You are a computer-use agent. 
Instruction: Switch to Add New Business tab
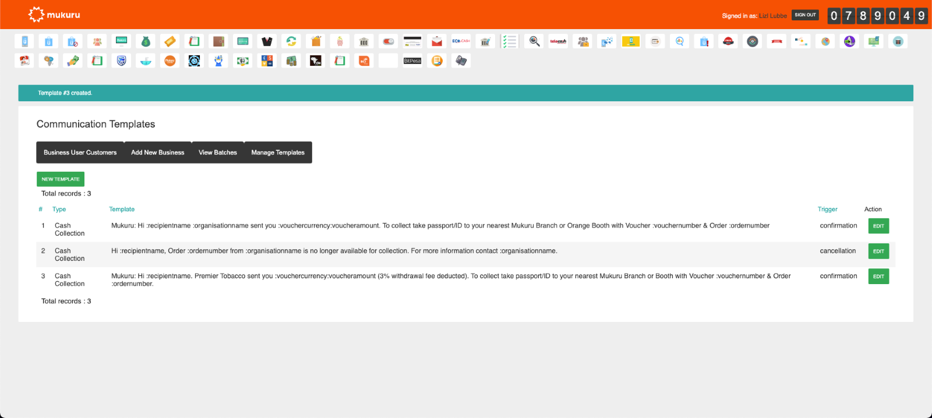click(157, 153)
